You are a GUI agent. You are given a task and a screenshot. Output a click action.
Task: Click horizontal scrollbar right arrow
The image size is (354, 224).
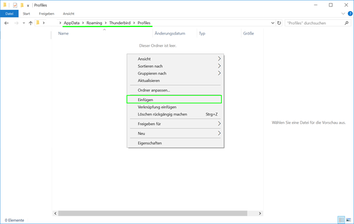260,213
